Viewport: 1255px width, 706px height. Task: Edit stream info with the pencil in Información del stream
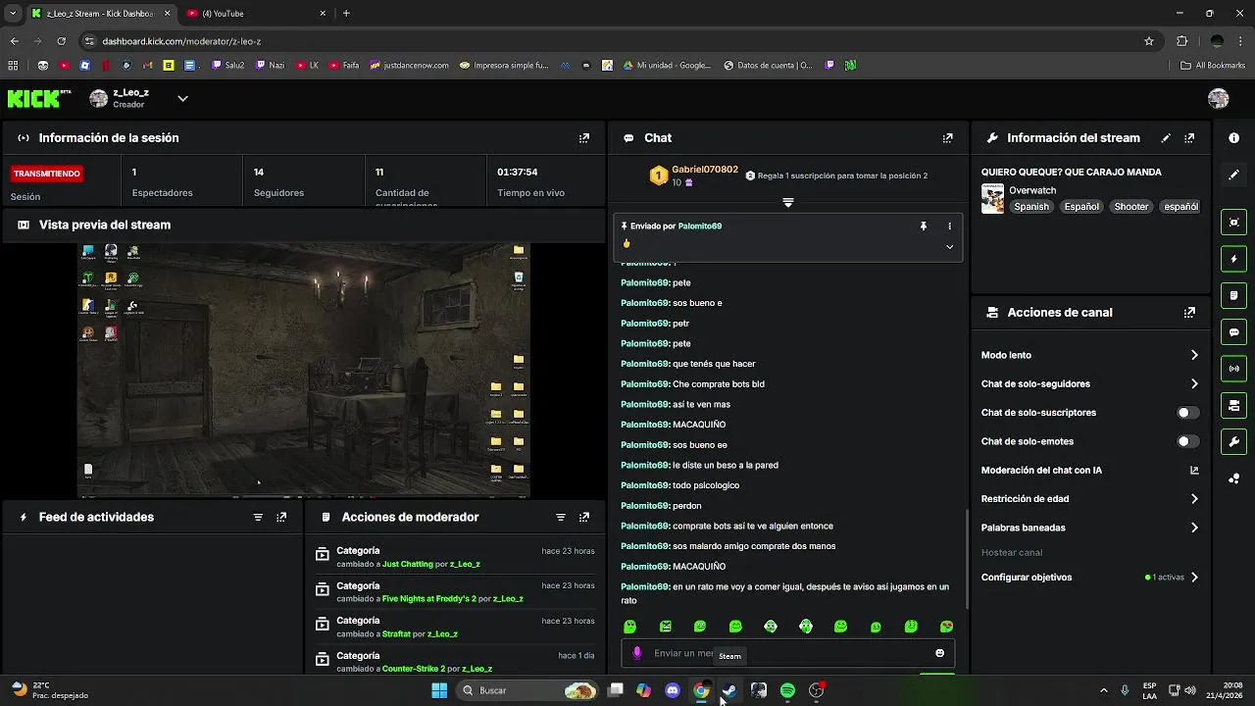1166,138
